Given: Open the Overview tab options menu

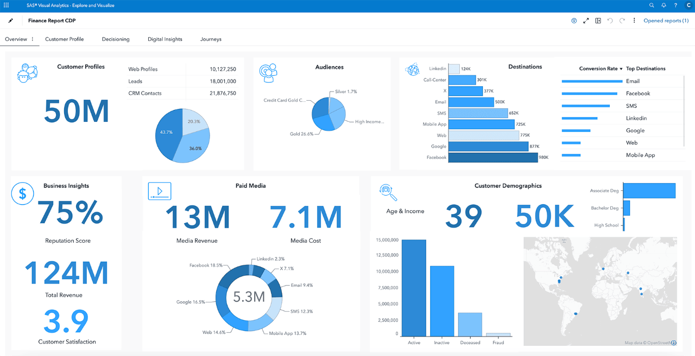Looking at the screenshot, I should pyautogui.click(x=33, y=39).
